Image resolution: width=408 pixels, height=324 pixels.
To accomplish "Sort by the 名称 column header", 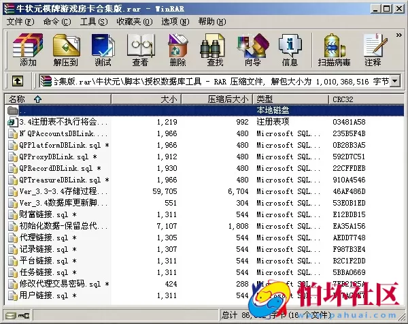I will (x=58, y=99).
